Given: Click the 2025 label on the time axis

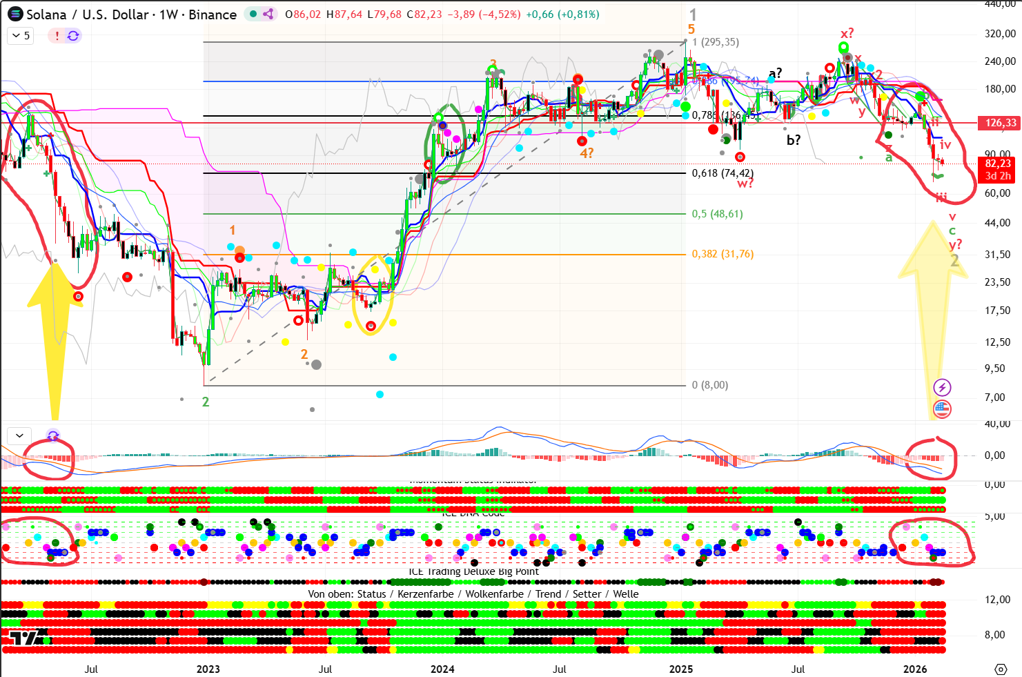Looking at the screenshot, I should click(x=680, y=669).
